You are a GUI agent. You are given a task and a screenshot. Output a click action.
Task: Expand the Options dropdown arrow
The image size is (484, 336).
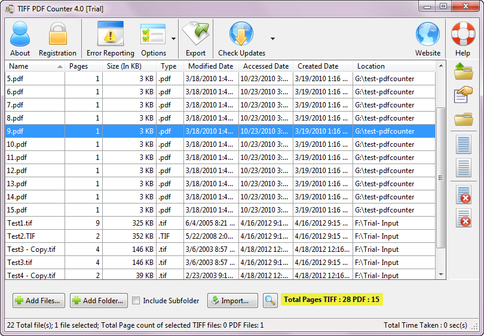(x=173, y=39)
